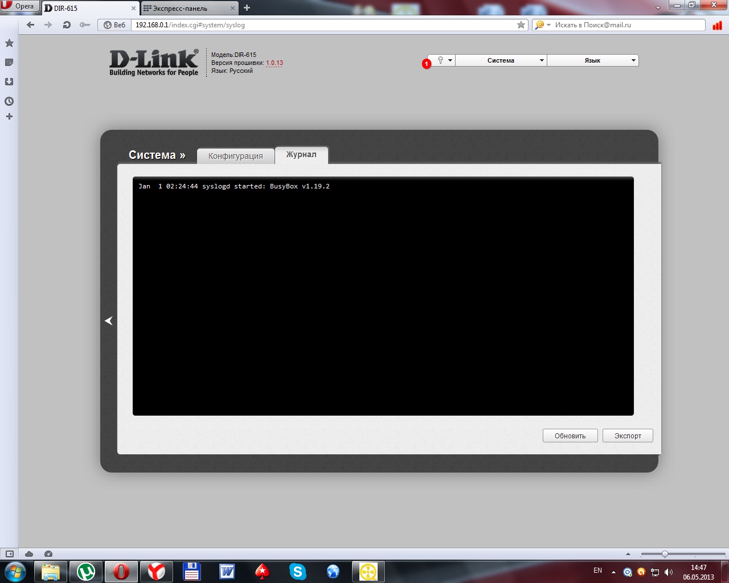
Task: Click the EN language indicator
Action: pyautogui.click(x=597, y=570)
